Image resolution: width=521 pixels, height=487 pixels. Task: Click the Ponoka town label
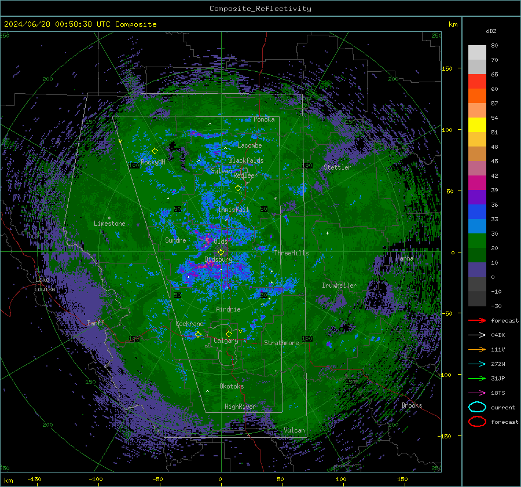click(x=264, y=119)
